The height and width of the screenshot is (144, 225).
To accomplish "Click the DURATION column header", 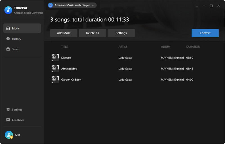I will 193,47.
